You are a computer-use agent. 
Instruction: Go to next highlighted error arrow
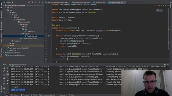pyautogui.click(x=168, y=6)
